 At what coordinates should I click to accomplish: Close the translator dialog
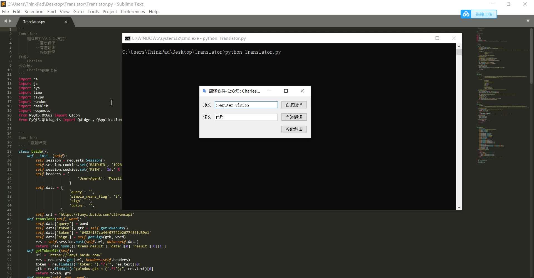(302, 91)
